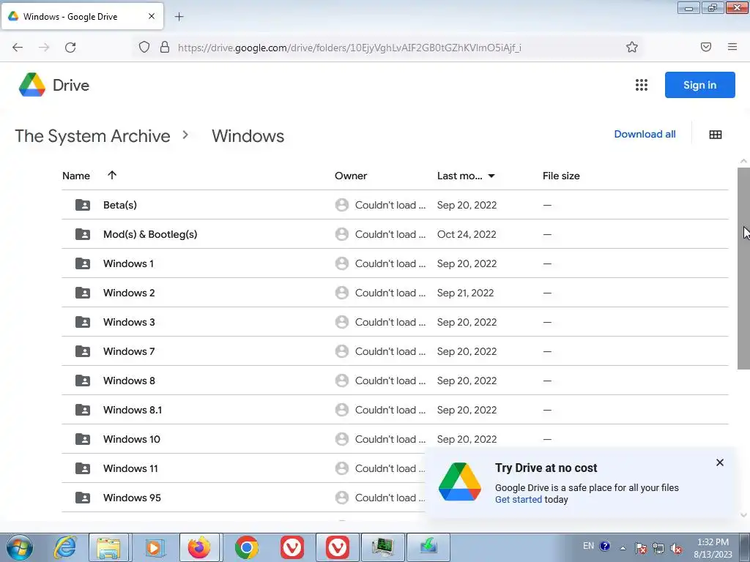Reload the current page

pos(70,48)
